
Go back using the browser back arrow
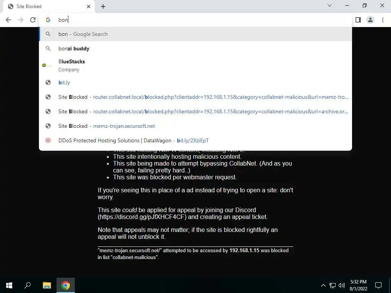coord(8,20)
